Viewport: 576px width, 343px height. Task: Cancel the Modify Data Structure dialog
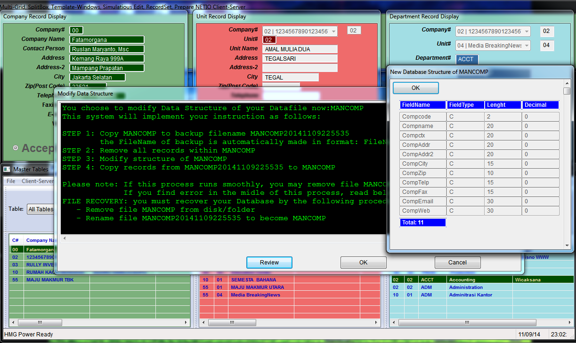457,263
